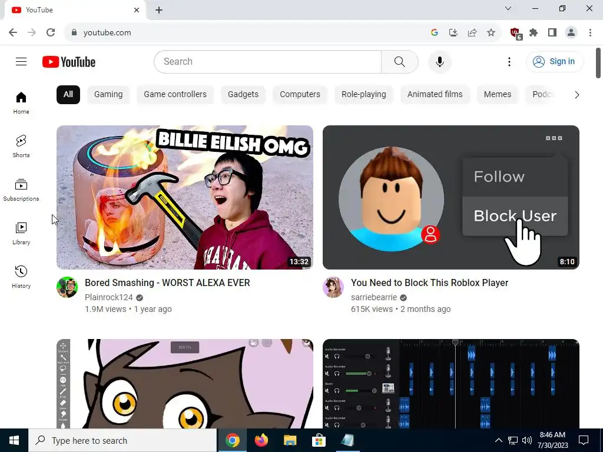The image size is (603, 452).
Task: Open the notification center icon
Action: click(584, 440)
